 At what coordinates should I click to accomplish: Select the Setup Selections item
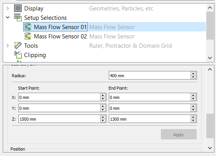pos(45,18)
